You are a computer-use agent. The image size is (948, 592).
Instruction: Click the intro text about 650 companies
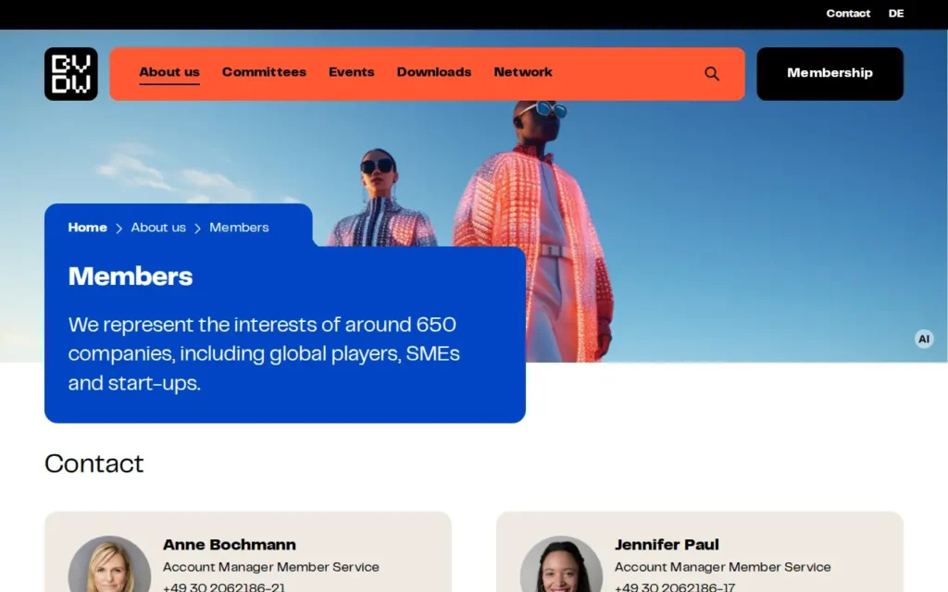click(x=264, y=354)
